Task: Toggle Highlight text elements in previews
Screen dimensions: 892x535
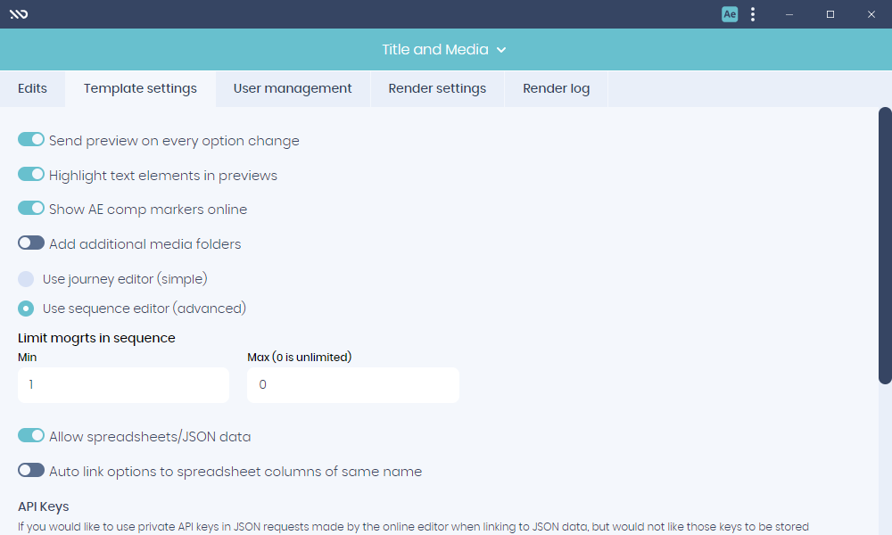Action: [x=31, y=175]
